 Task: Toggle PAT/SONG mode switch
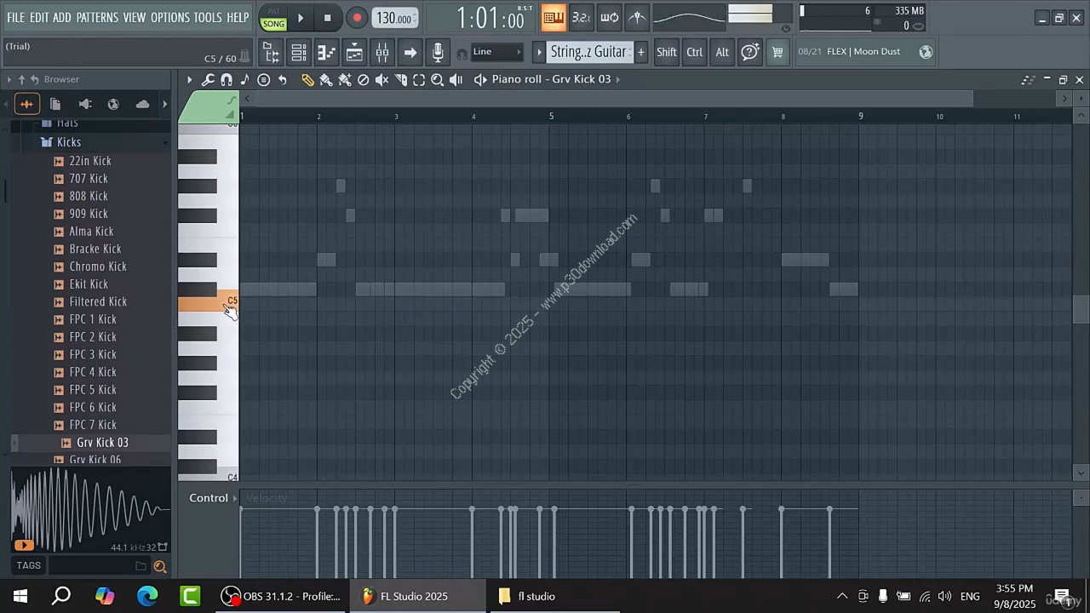pos(273,18)
